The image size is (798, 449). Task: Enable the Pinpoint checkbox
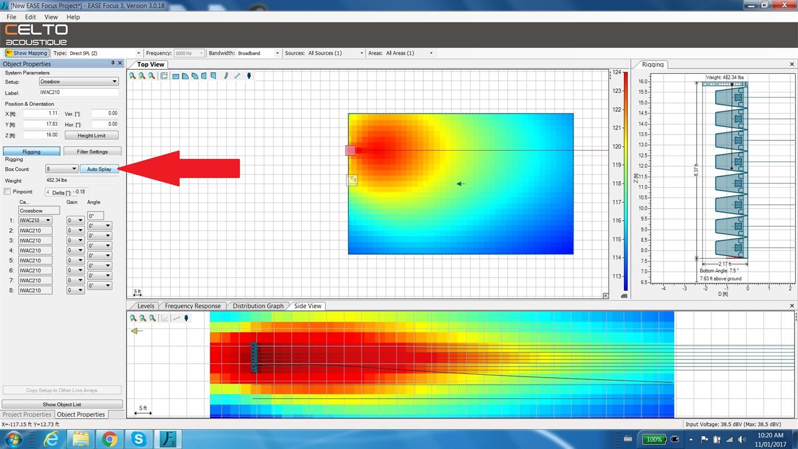click(7, 192)
